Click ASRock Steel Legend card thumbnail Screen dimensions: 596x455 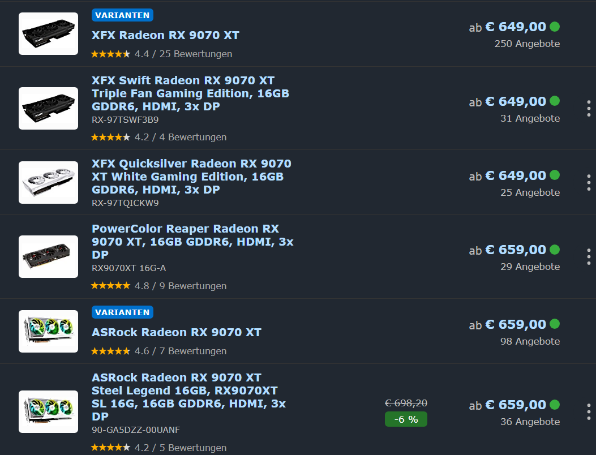pyautogui.click(x=48, y=411)
